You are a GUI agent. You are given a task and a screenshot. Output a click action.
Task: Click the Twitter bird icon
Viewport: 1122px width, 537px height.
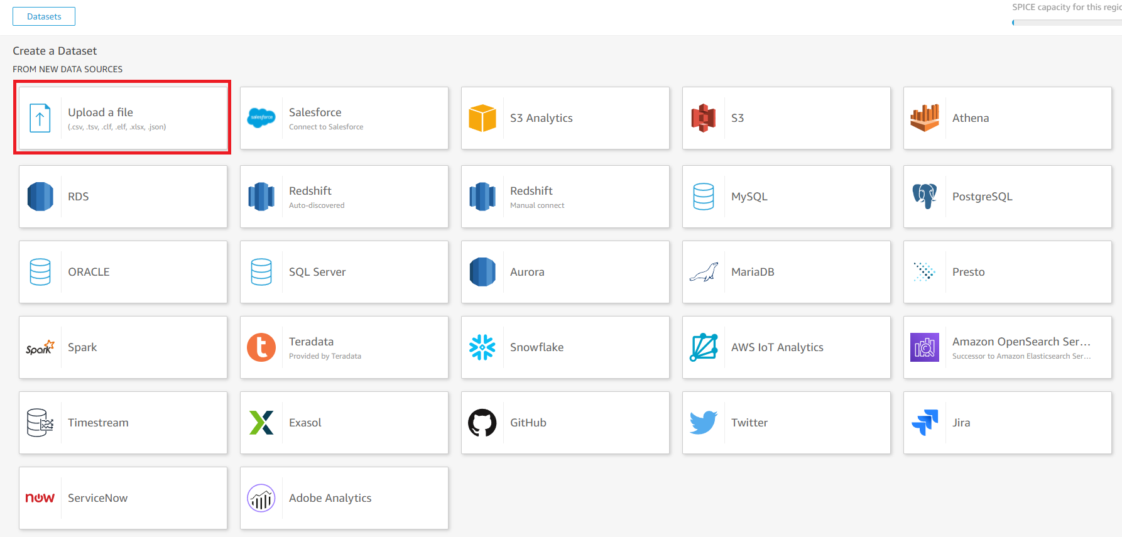coord(704,423)
